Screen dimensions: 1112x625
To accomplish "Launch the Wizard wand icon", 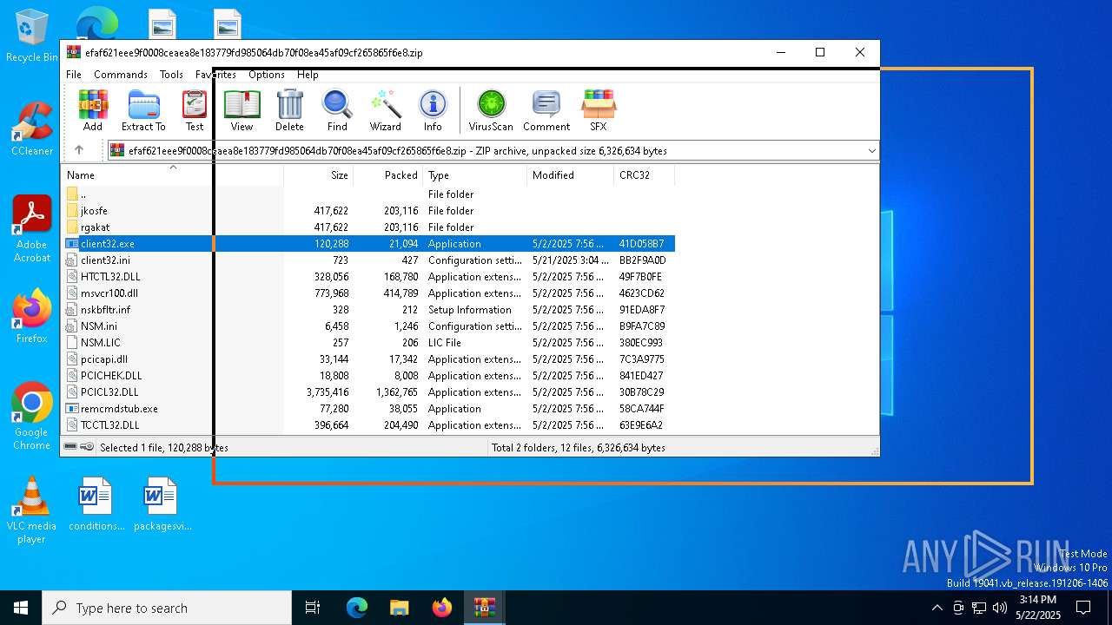I will coord(385,110).
